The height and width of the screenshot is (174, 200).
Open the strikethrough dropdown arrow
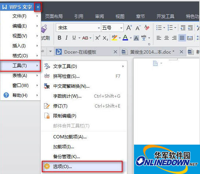(x=90, y=38)
